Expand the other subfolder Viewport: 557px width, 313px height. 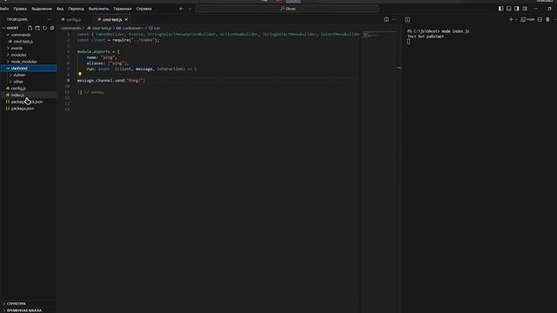click(28, 82)
